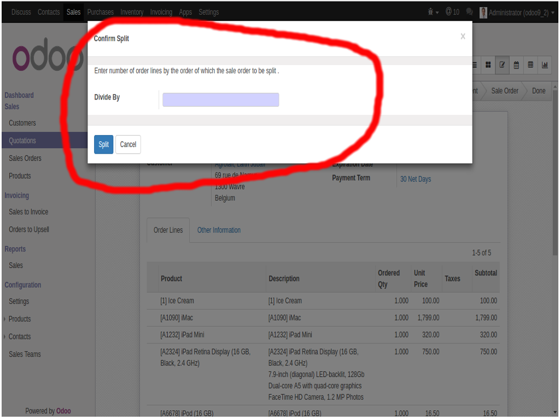
Task: Open Sales to Invoice in sidebar
Action: pos(28,212)
